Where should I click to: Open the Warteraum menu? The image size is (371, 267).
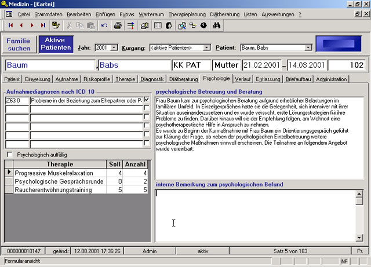tap(151, 14)
